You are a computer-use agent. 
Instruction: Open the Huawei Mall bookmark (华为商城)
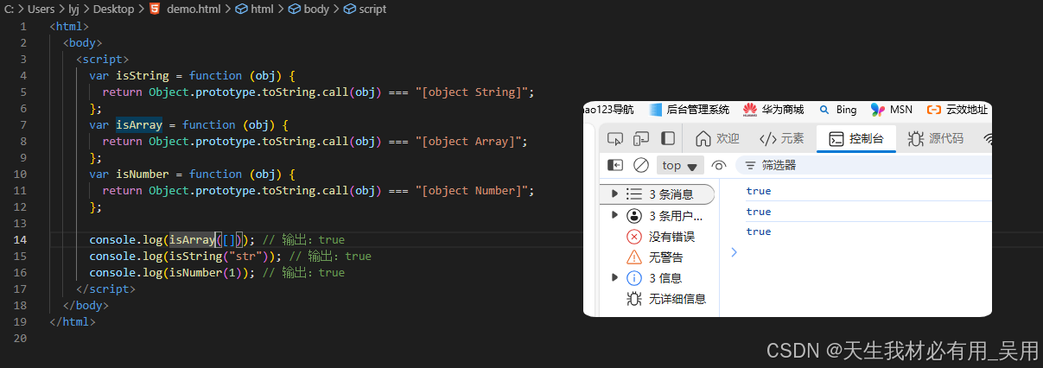(772, 110)
